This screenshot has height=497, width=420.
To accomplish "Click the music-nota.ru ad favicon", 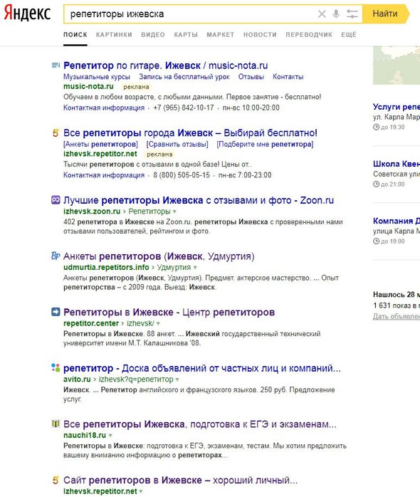I will (x=56, y=66).
